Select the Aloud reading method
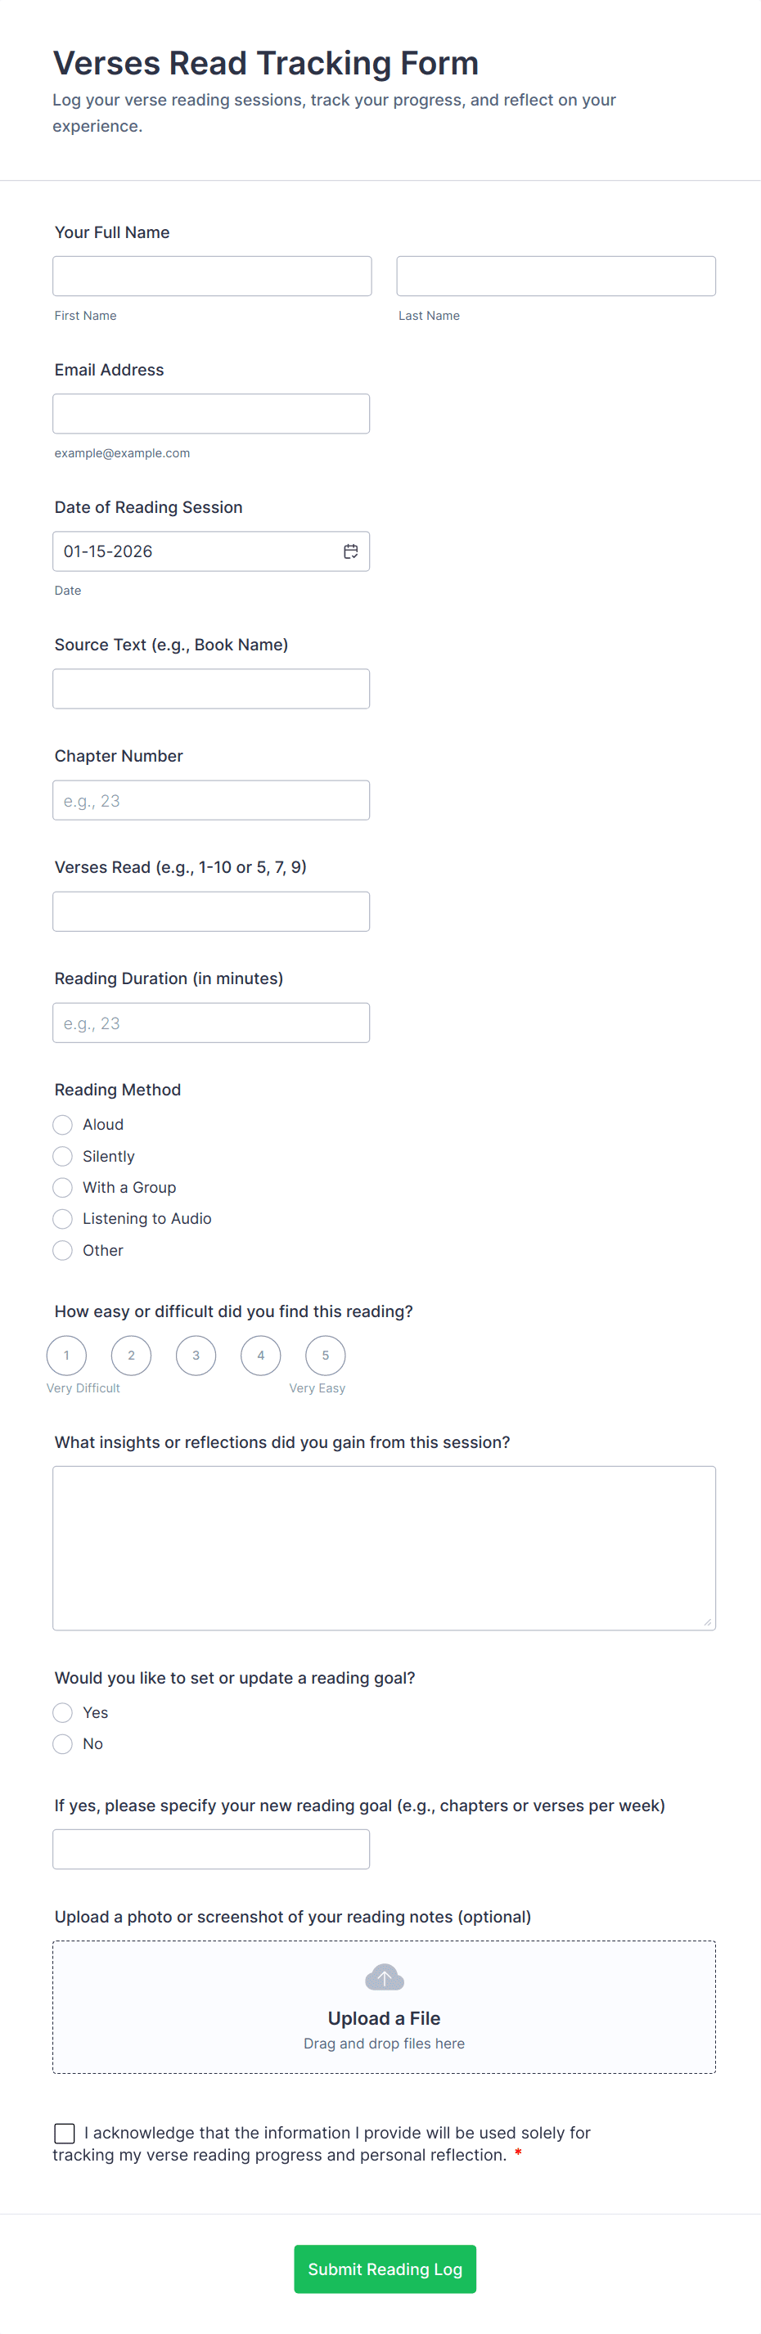Viewport: 761px width, 2334px height. (x=62, y=1124)
